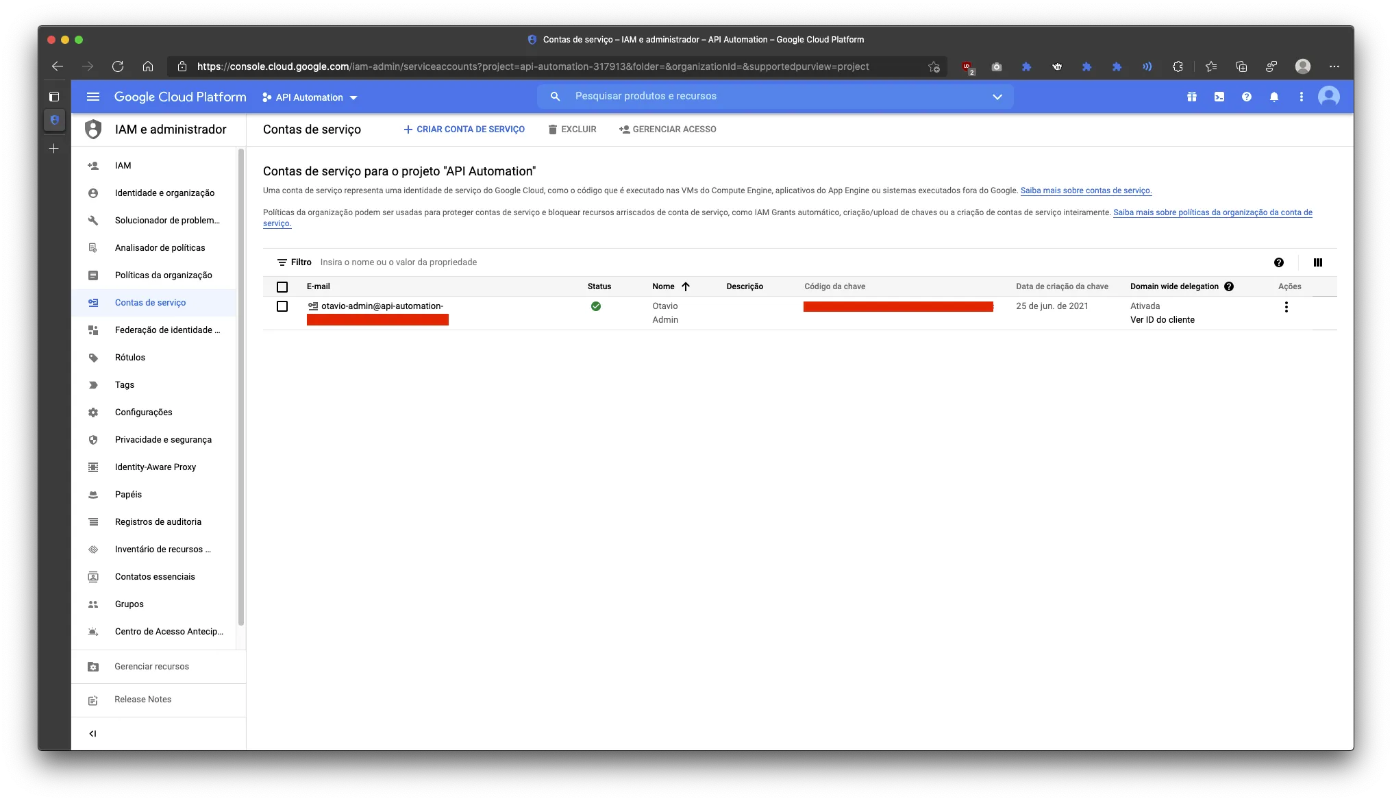Open actions menu for otavio-admin row
The width and height of the screenshot is (1392, 801).
point(1287,307)
